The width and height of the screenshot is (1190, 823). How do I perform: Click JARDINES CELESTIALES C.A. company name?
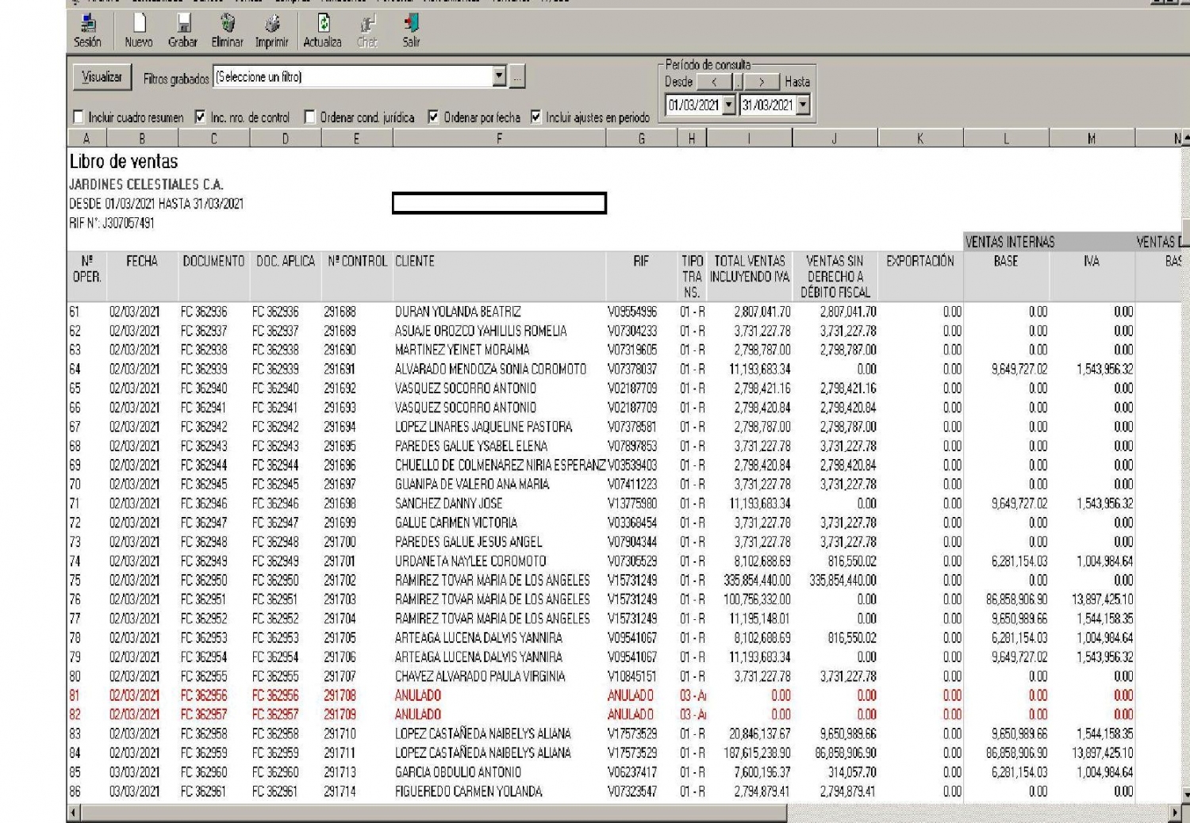click(x=146, y=184)
